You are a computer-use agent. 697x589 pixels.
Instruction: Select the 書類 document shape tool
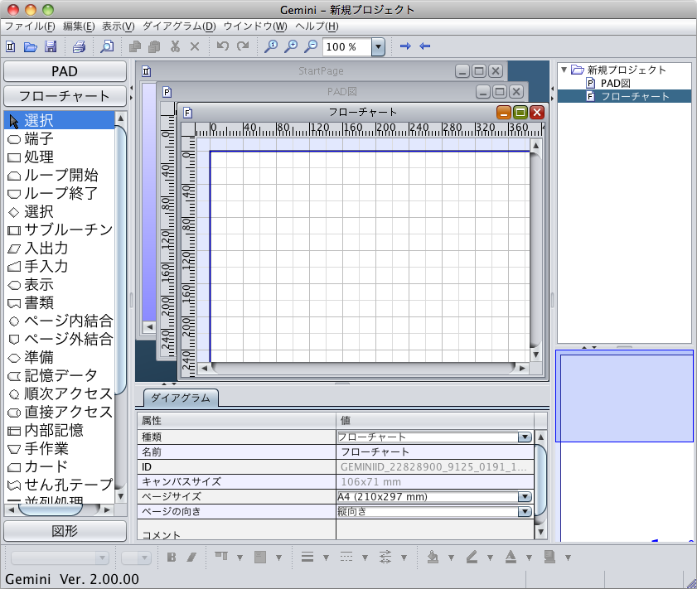(x=60, y=302)
